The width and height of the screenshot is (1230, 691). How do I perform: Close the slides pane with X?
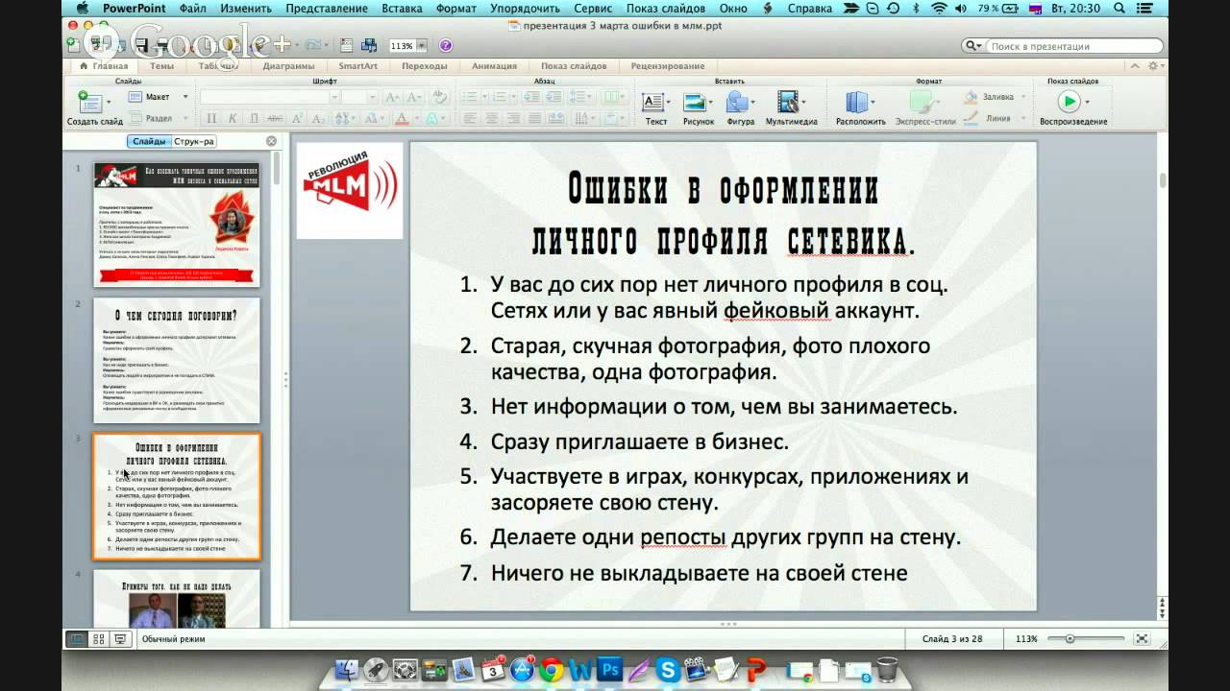point(271,141)
